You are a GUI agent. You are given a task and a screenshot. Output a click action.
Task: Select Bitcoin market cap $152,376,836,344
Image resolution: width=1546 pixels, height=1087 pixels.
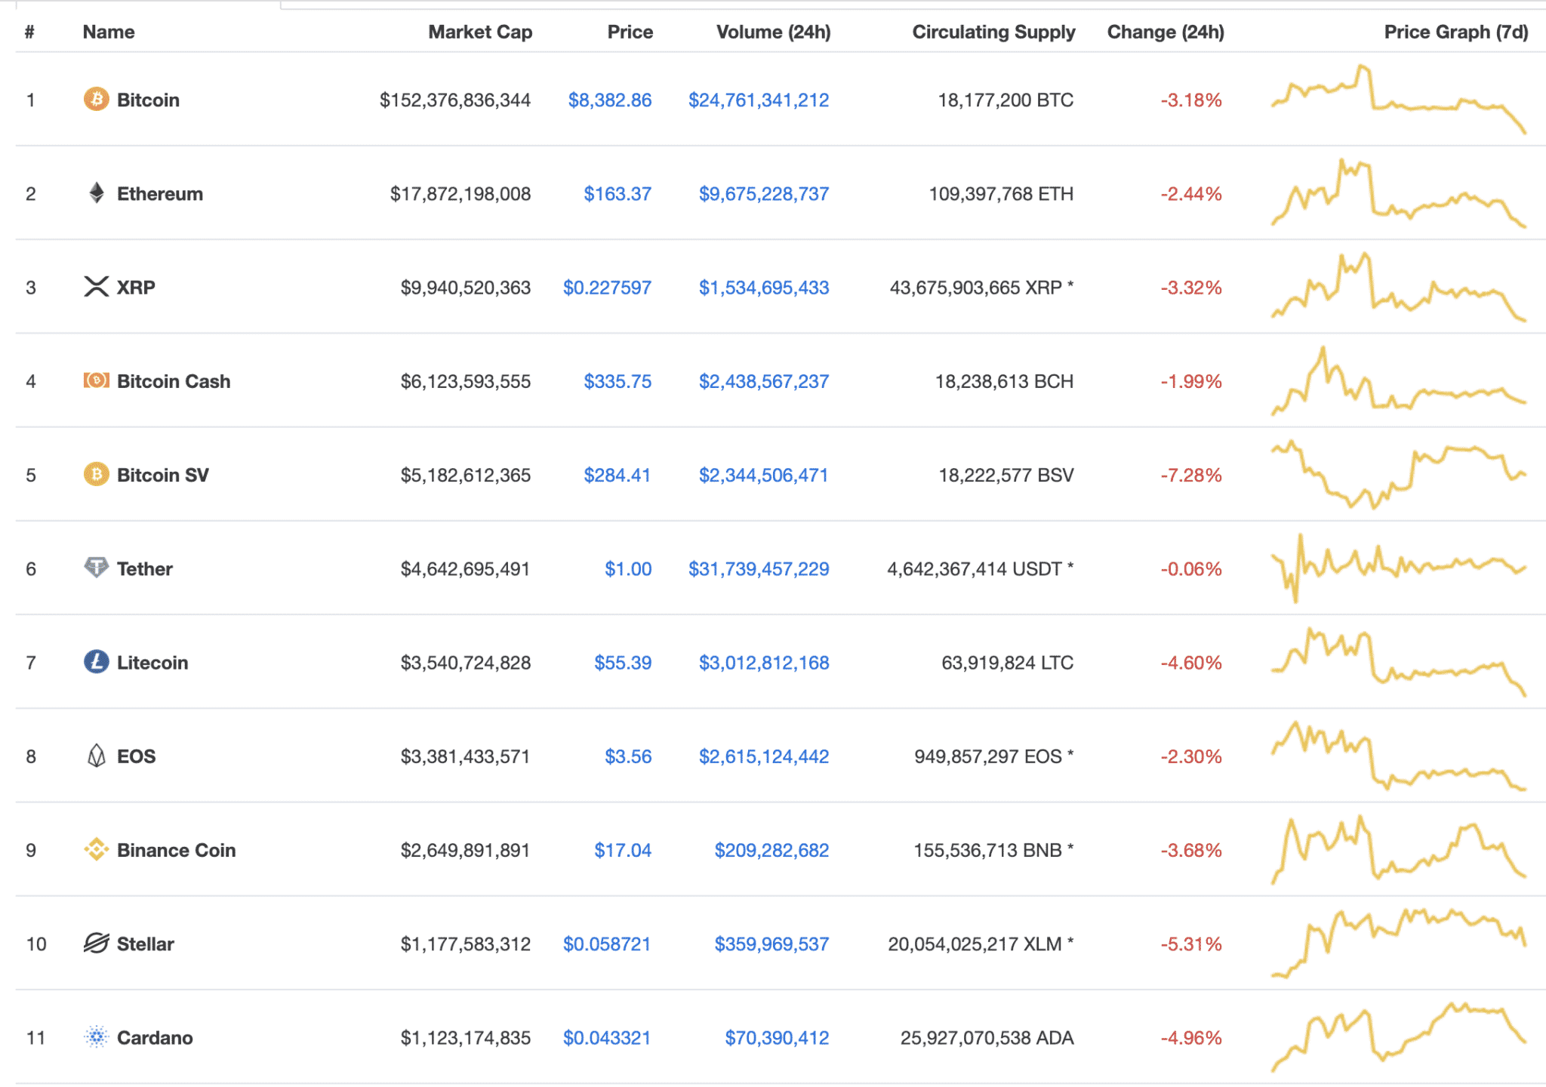point(455,100)
